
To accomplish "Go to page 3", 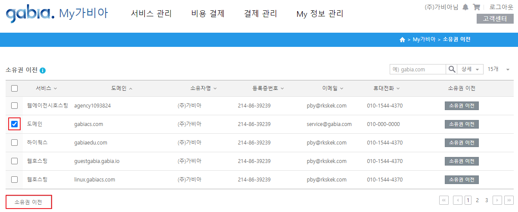I will point(487,200).
